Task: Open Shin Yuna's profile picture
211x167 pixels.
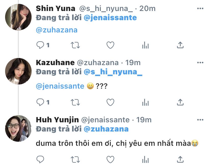Action: tap(18, 17)
